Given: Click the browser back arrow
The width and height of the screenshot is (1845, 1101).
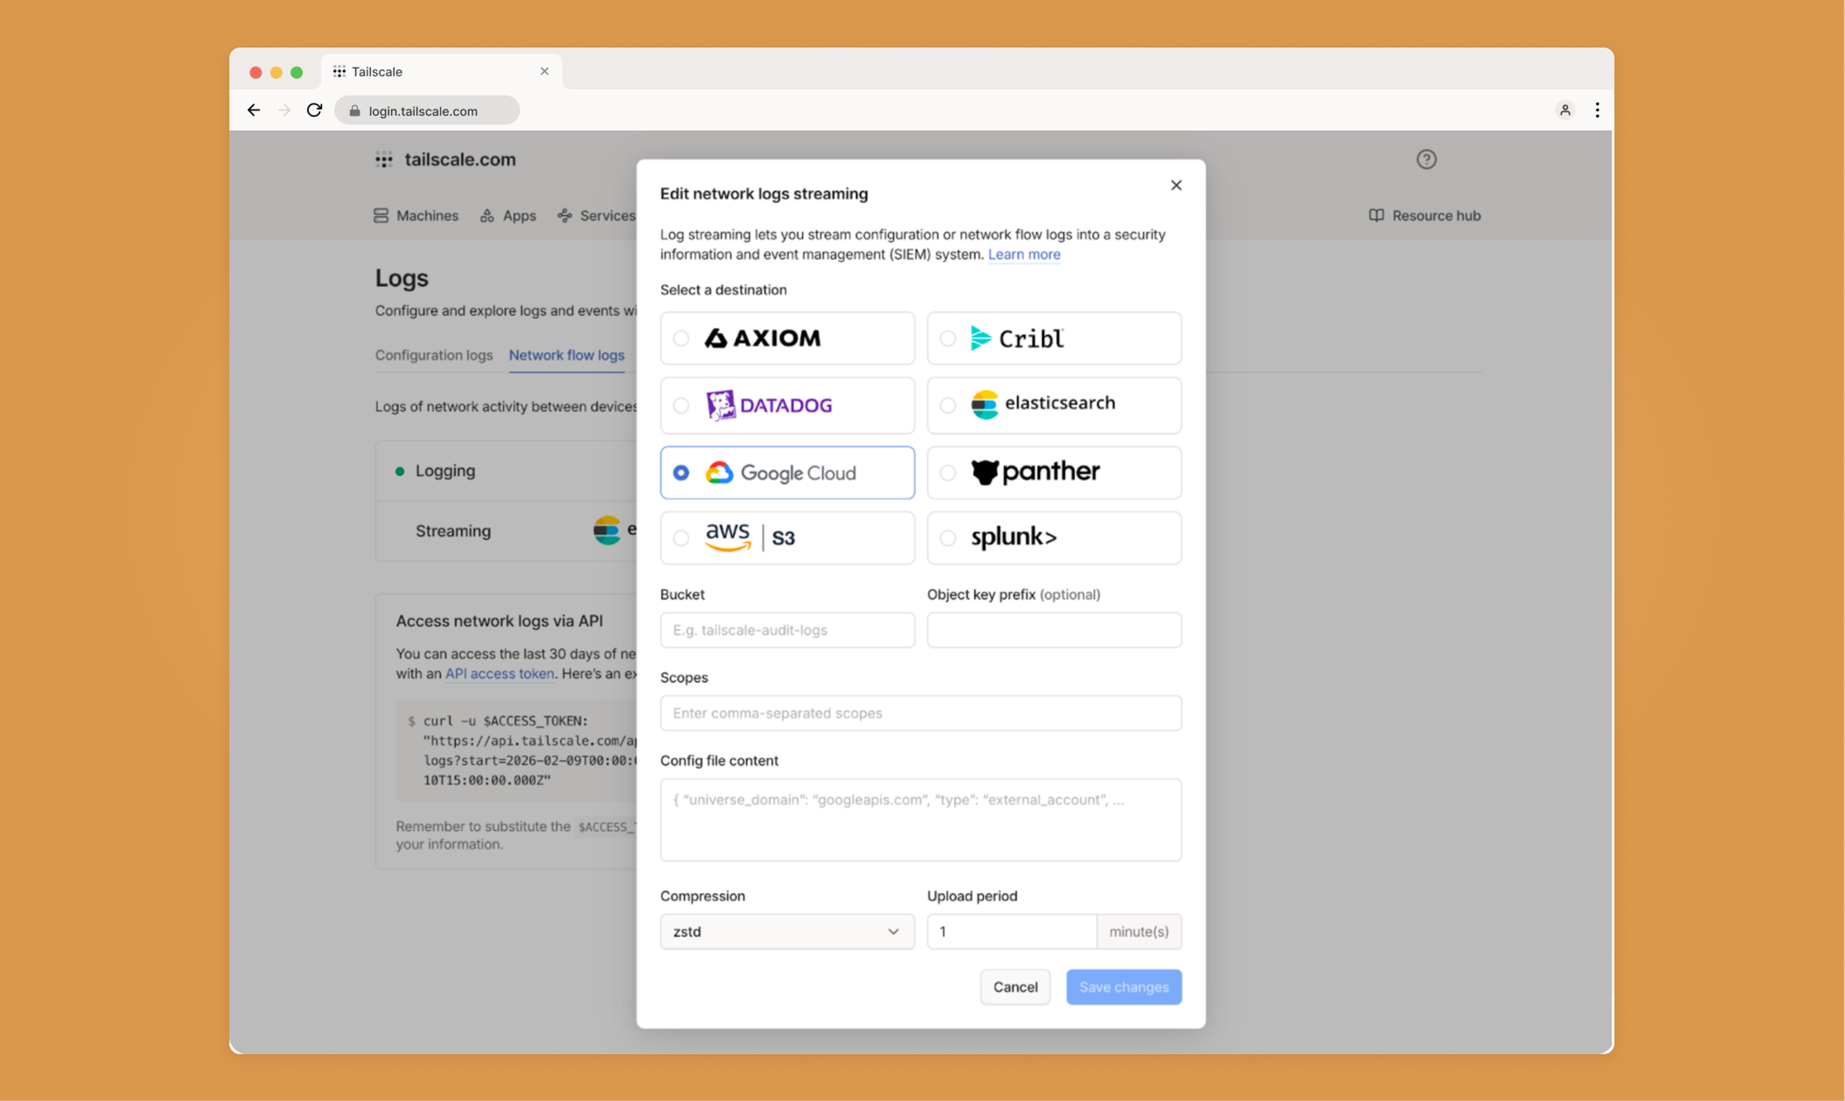Looking at the screenshot, I should (254, 111).
